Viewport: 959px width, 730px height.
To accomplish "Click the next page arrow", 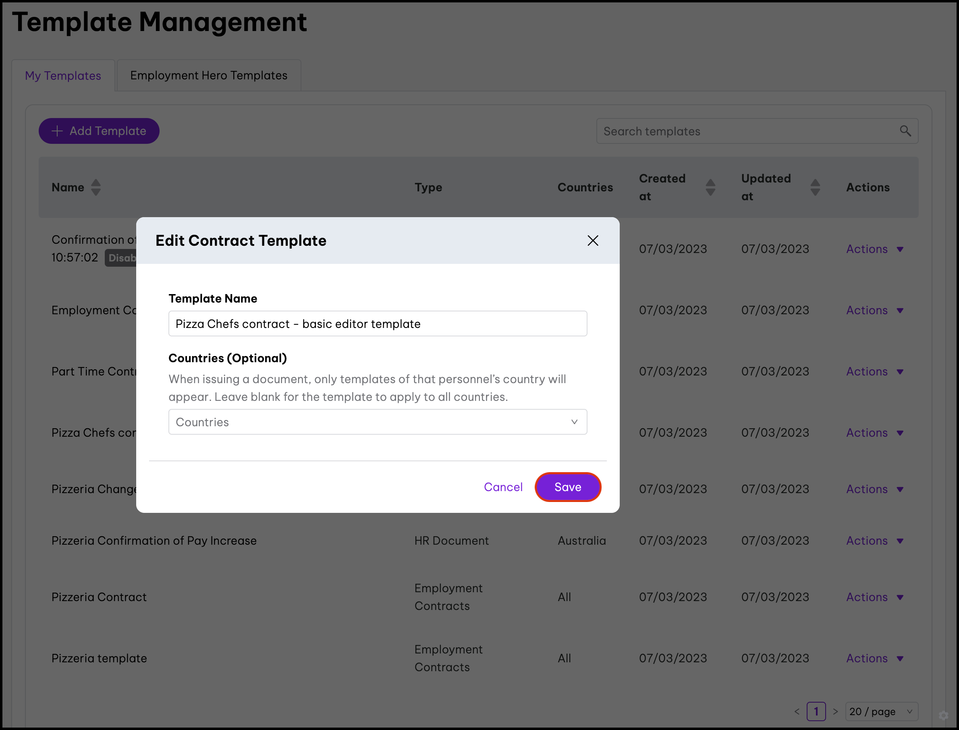I will (x=835, y=711).
